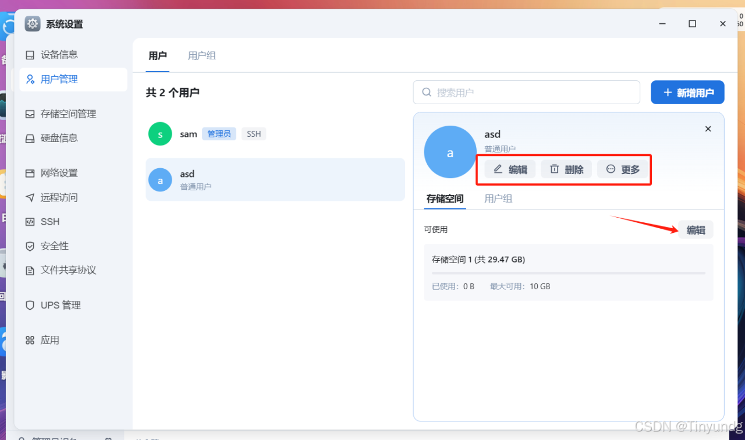This screenshot has width=745, height=440.
Task: Open the 网络设置 network settings
Action: tap(55, 172)
